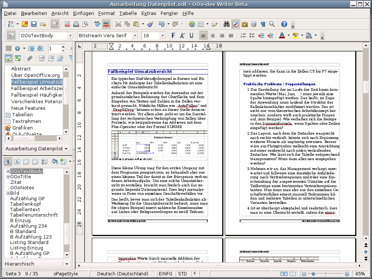This screenshot has height=279, width=372.
Task: Select Tabellenkopf paragraph style
Action: (26, 204)
